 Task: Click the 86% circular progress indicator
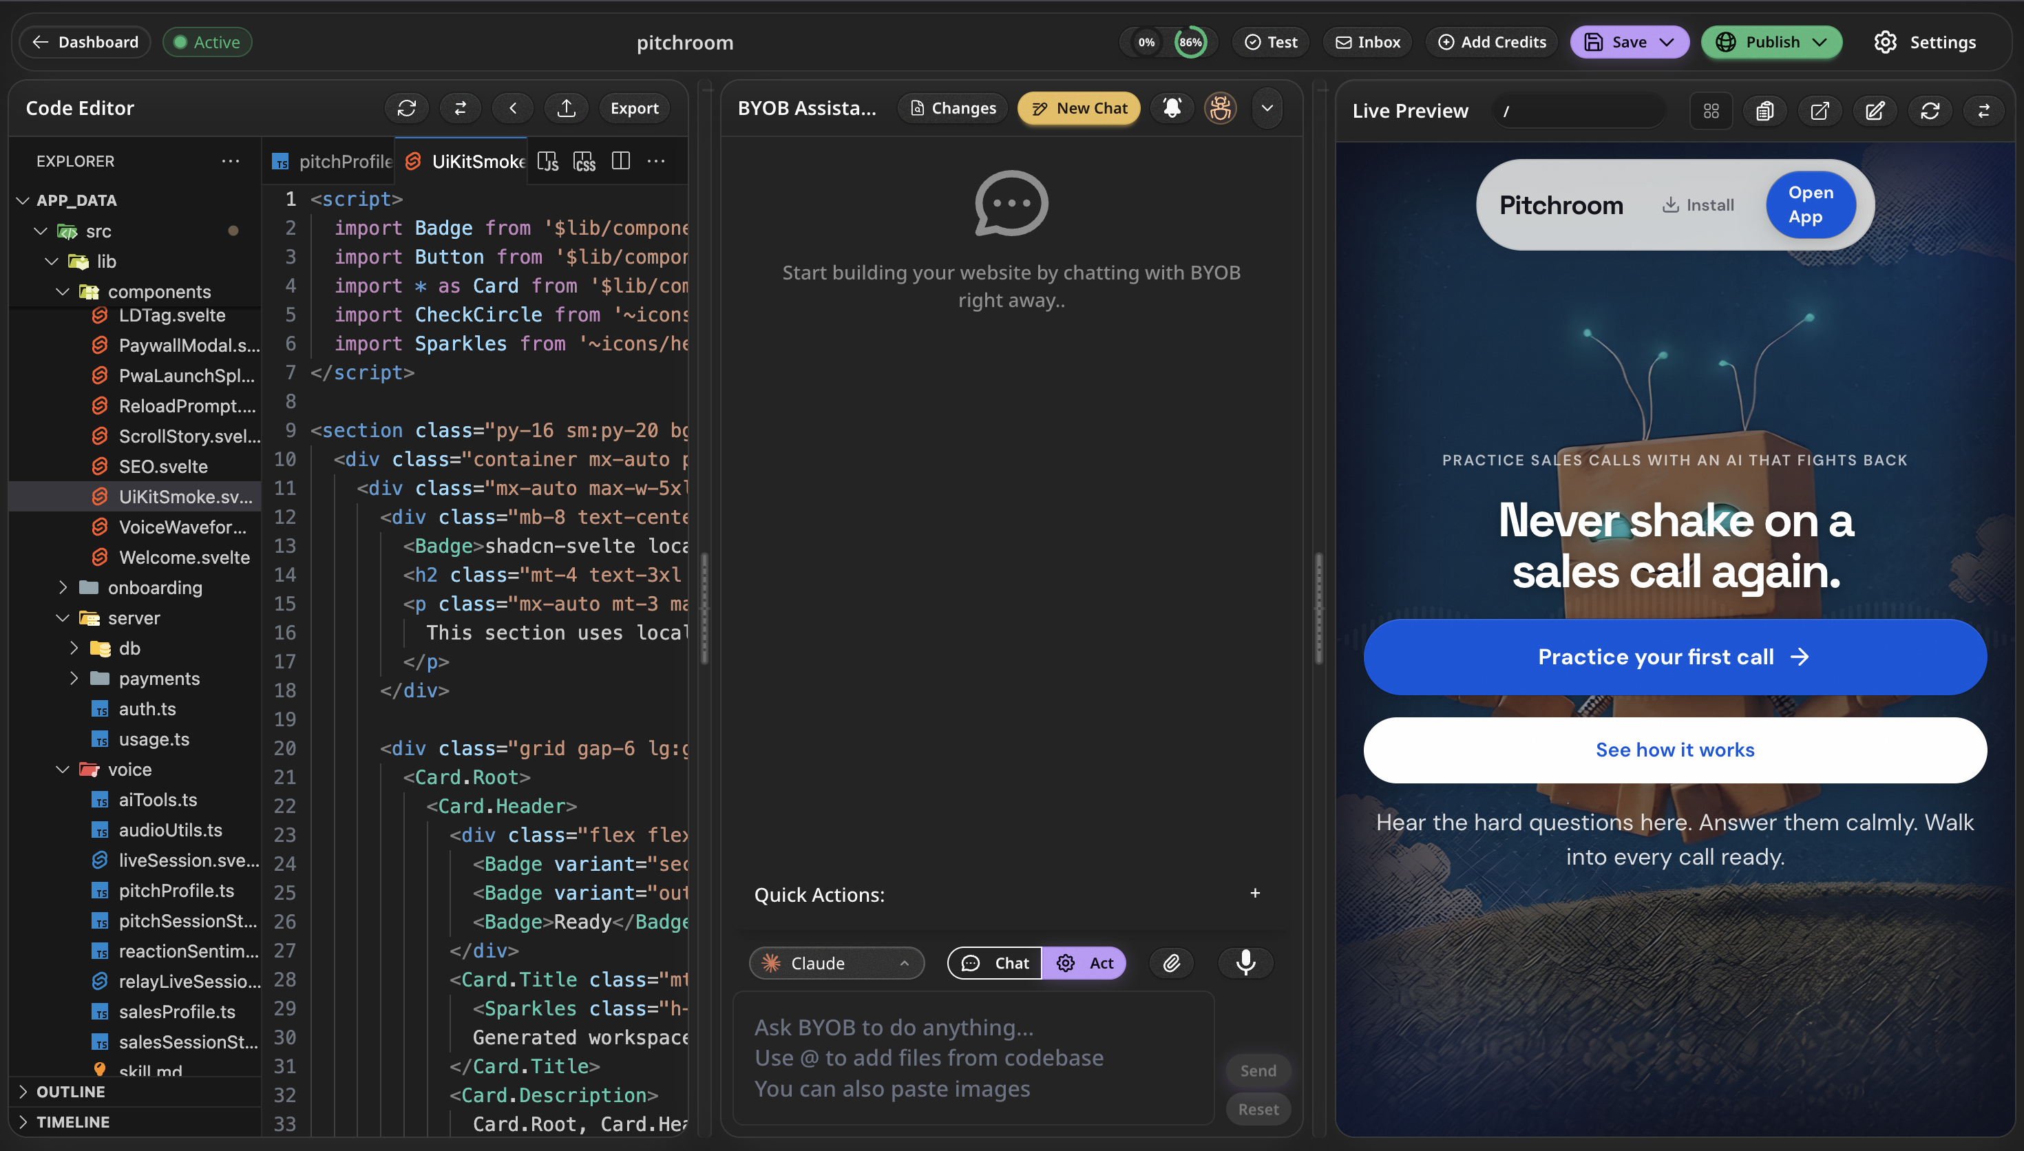coord(1190,42)
